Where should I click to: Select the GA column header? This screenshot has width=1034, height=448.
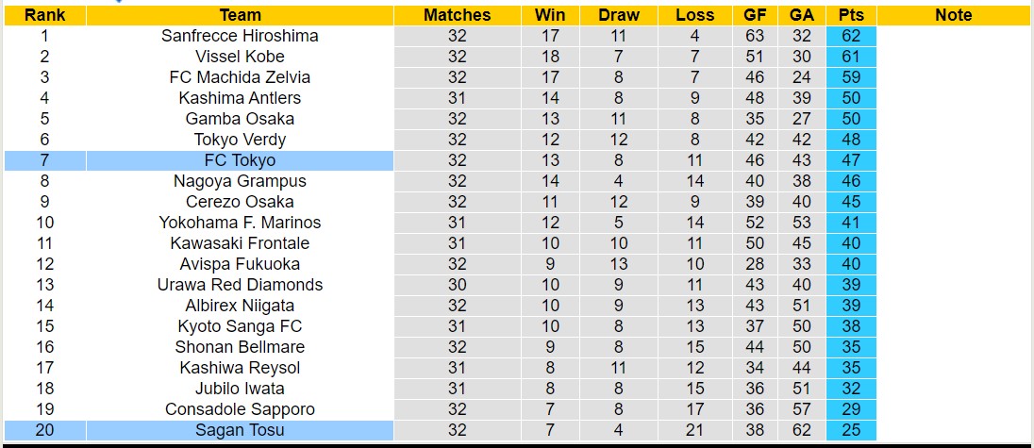point(802,15)
